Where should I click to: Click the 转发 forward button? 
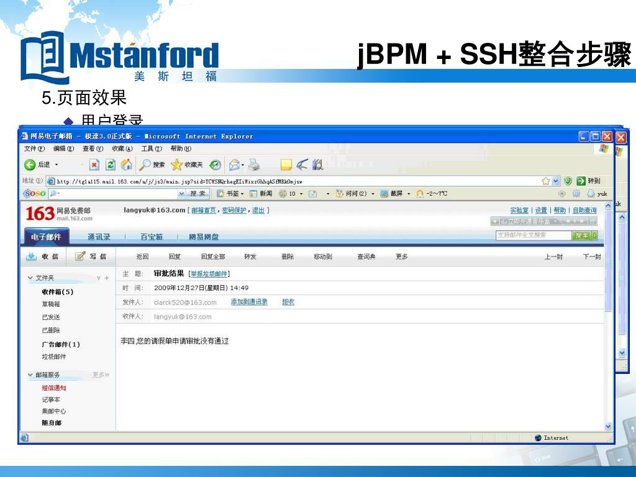250,257
